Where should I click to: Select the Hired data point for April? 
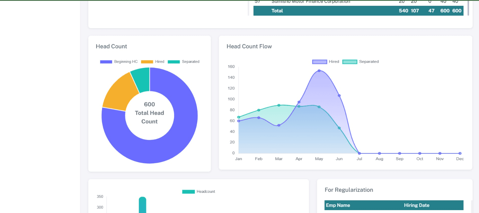click(x=299, y=102)
